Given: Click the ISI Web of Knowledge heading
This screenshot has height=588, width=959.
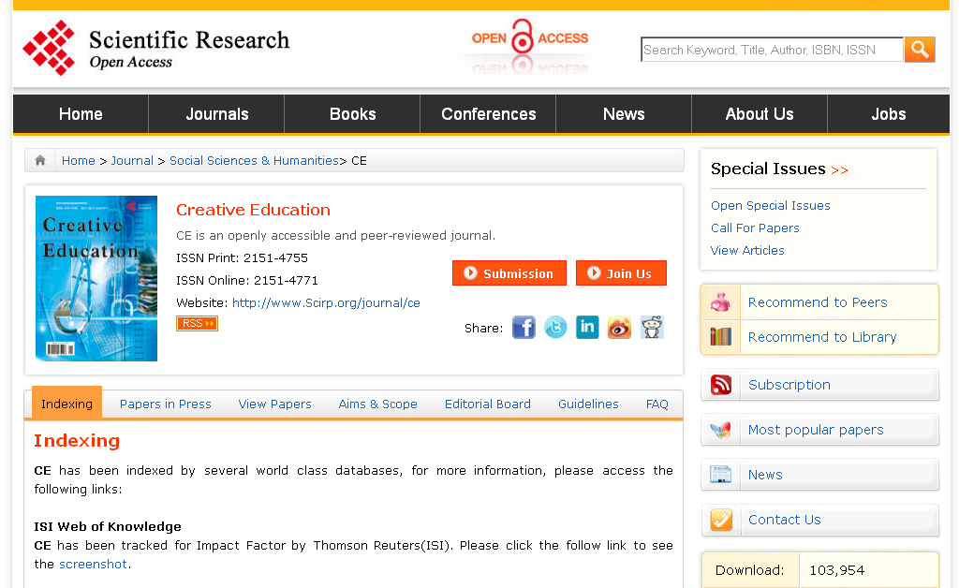Looking at the screenshot, I should [x=108, y=527].
